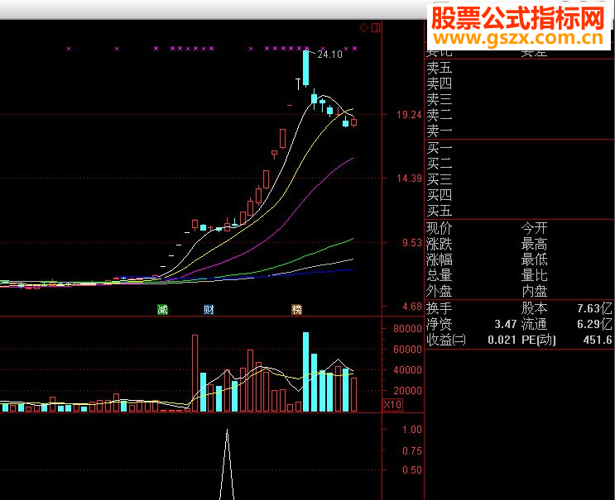Click the 451.6 PE value
Viewport: 615px width, 500px height.
(598, 340)
